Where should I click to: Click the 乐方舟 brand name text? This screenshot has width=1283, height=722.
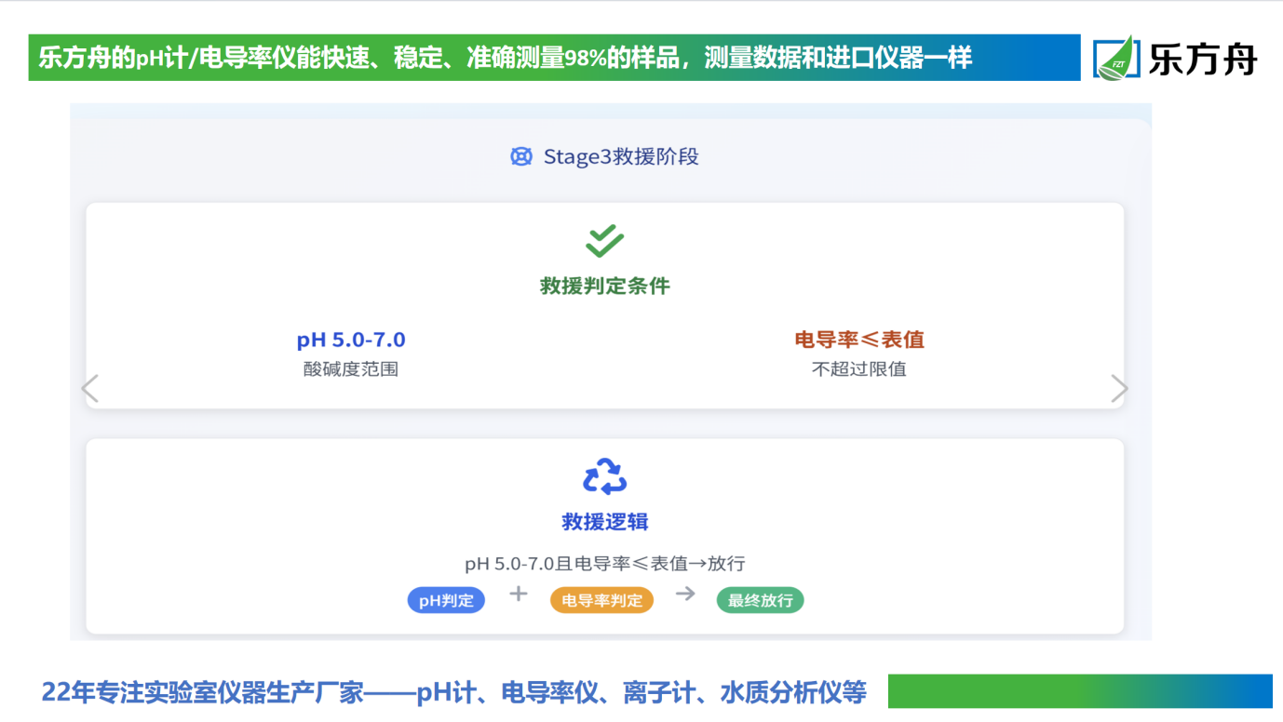coord(1203,59)
